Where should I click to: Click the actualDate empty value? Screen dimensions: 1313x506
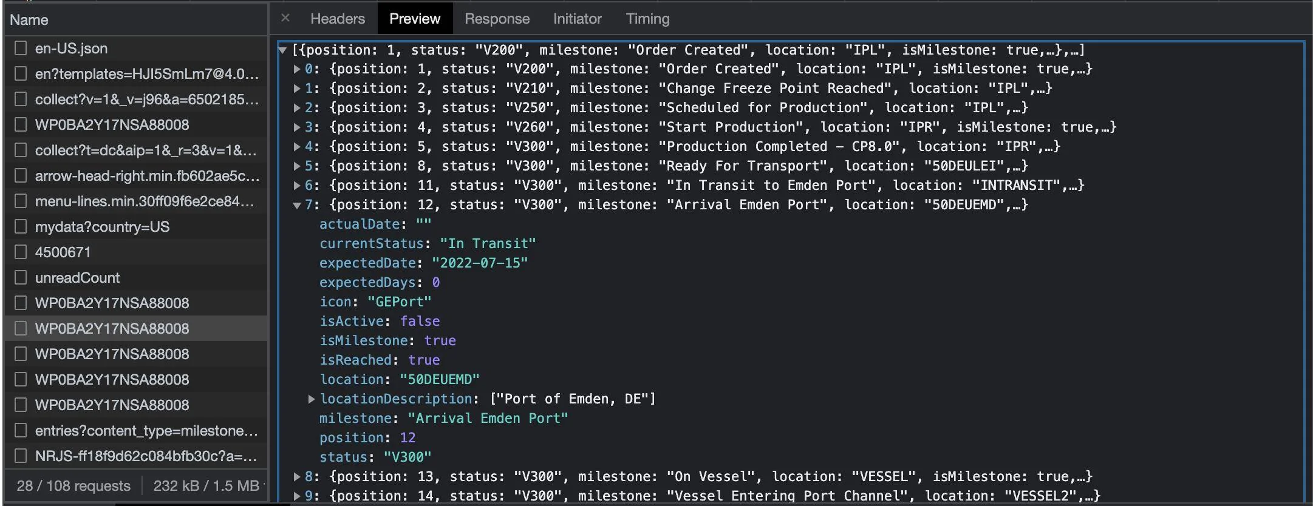(x=423, y=224)
